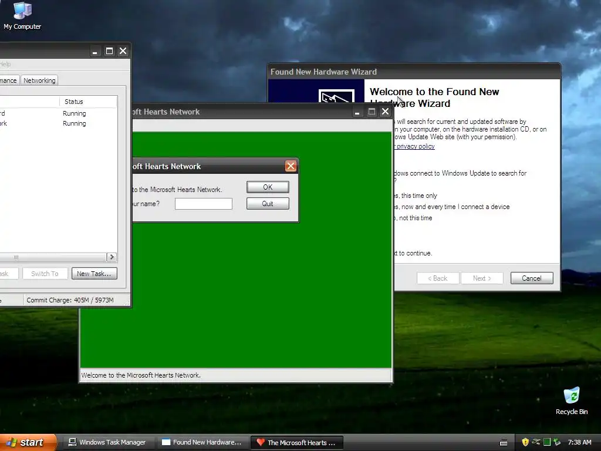Close the Hearts Network main window
601x451 pixels.
(x=385, y=112)
